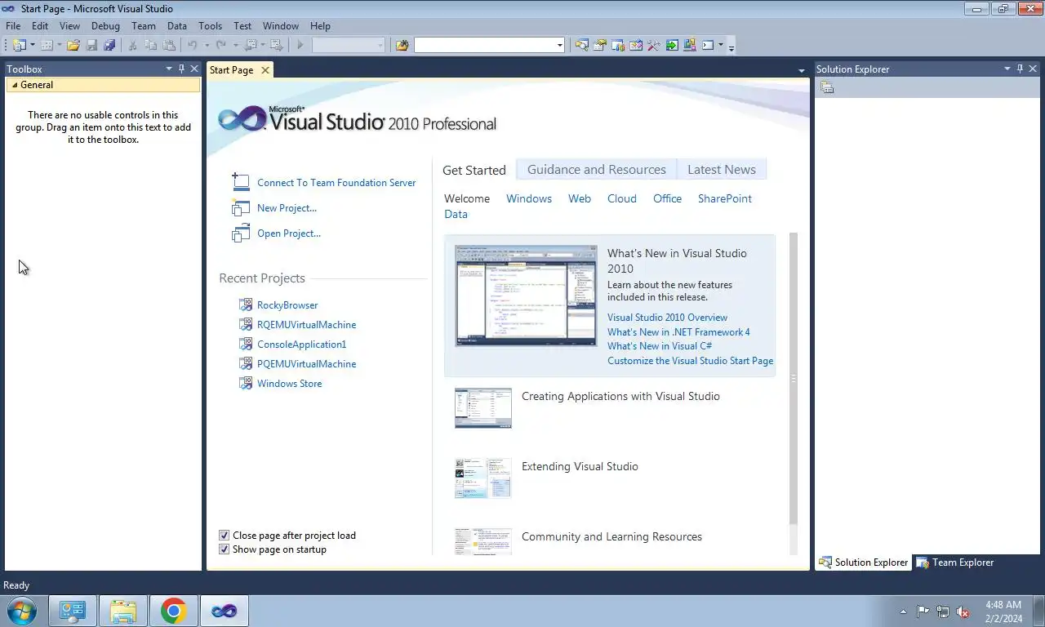Click inside the Find text input field
Viewport: 1045px width, 627px height.
pyautogui.click(x=485, y=45)
